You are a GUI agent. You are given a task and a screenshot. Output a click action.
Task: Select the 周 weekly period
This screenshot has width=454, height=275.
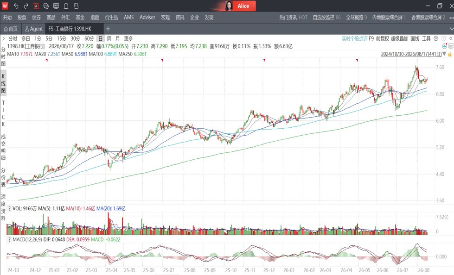tap(109, 38)
